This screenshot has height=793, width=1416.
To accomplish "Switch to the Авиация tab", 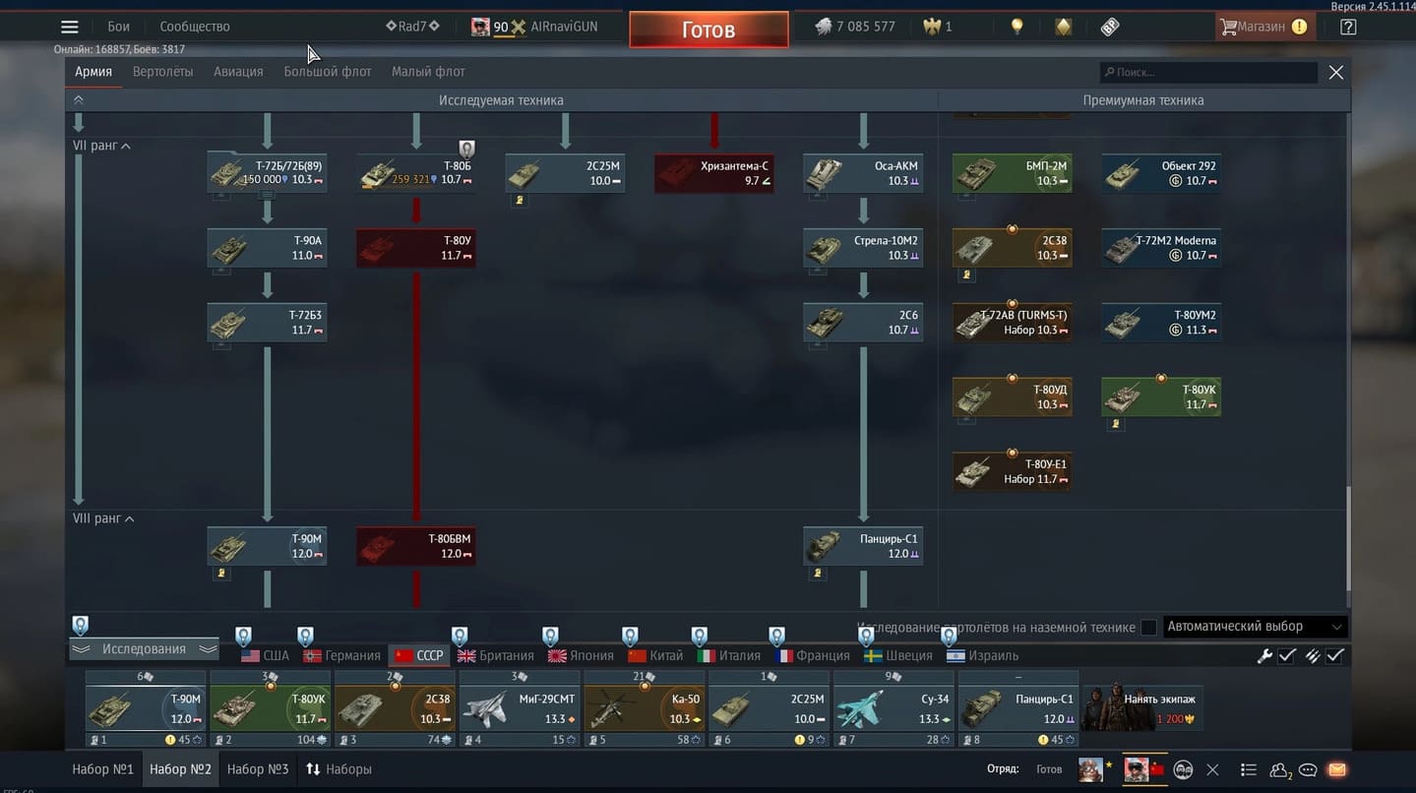I will coord(238,72).
